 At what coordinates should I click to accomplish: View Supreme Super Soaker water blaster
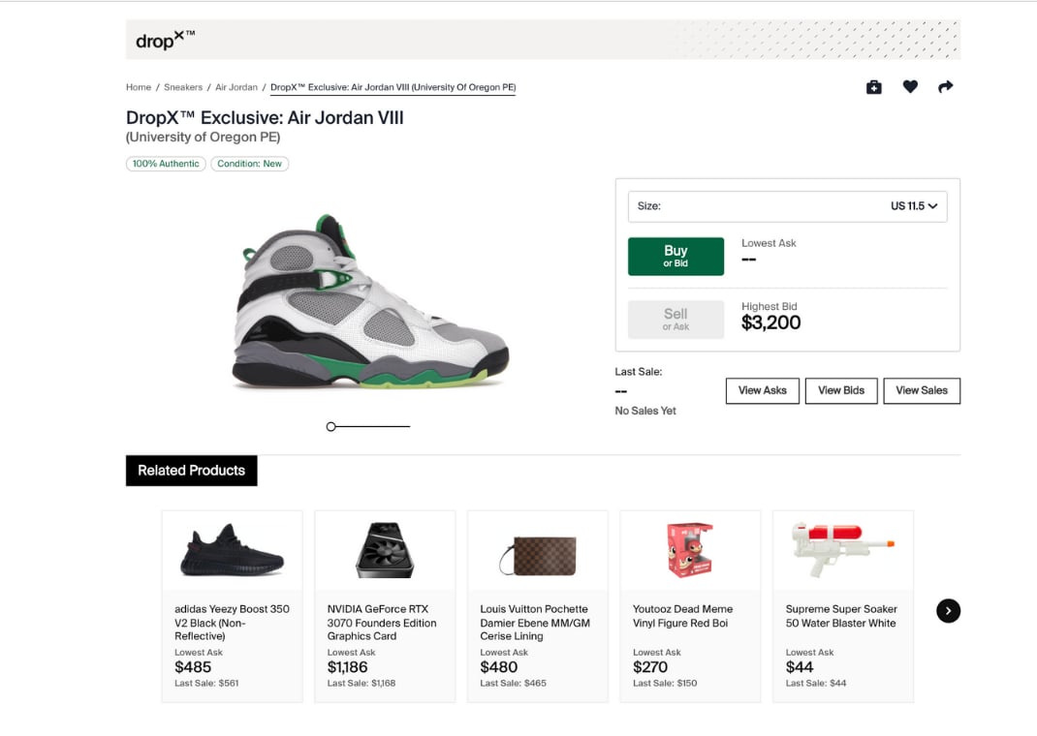842,605
